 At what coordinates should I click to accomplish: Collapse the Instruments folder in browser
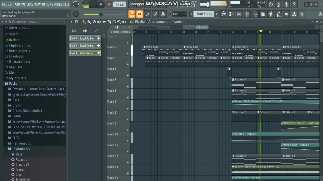[21, 149]
